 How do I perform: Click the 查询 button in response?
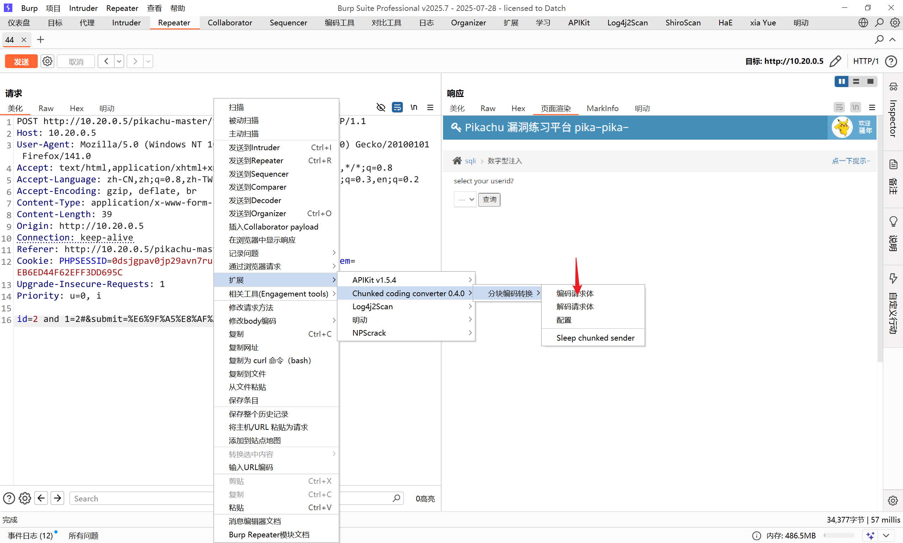tap(489, 200)
